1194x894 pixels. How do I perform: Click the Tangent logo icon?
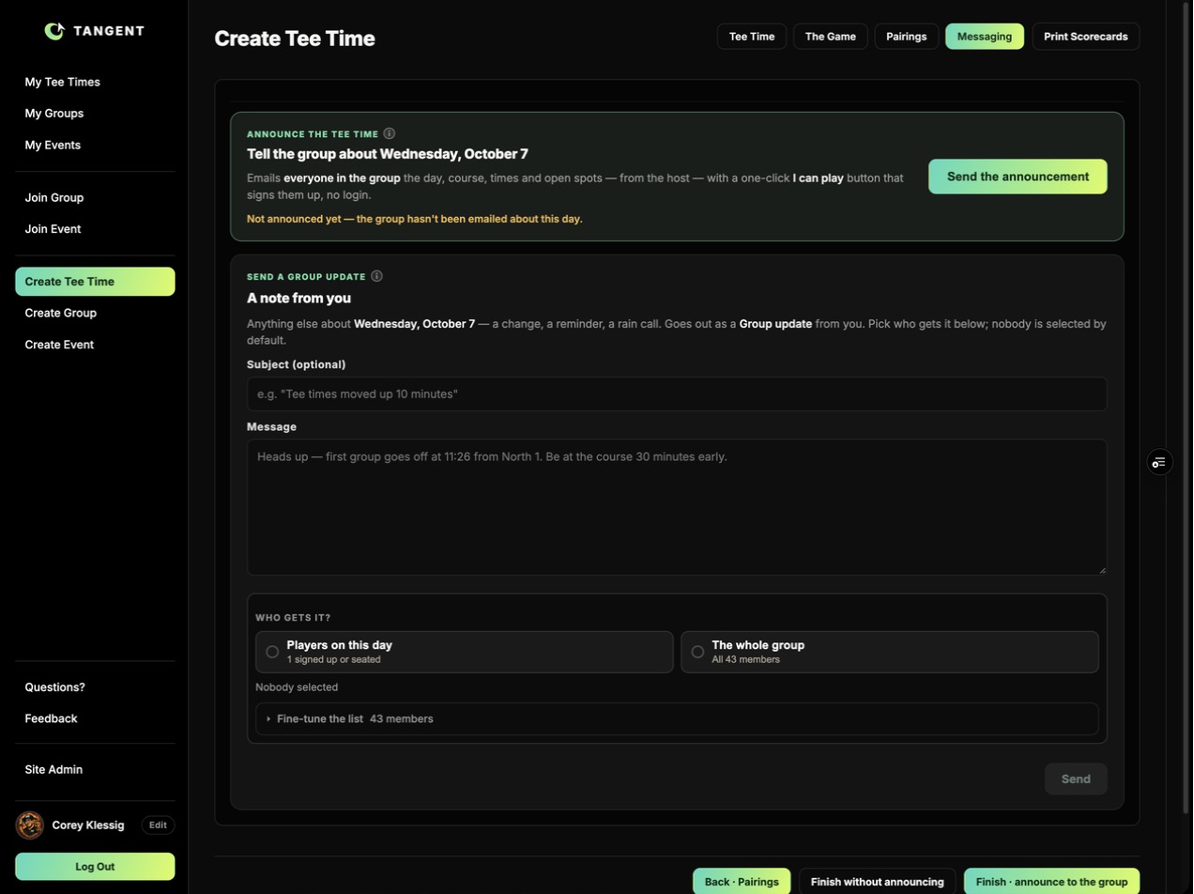[x=54, y=31]
